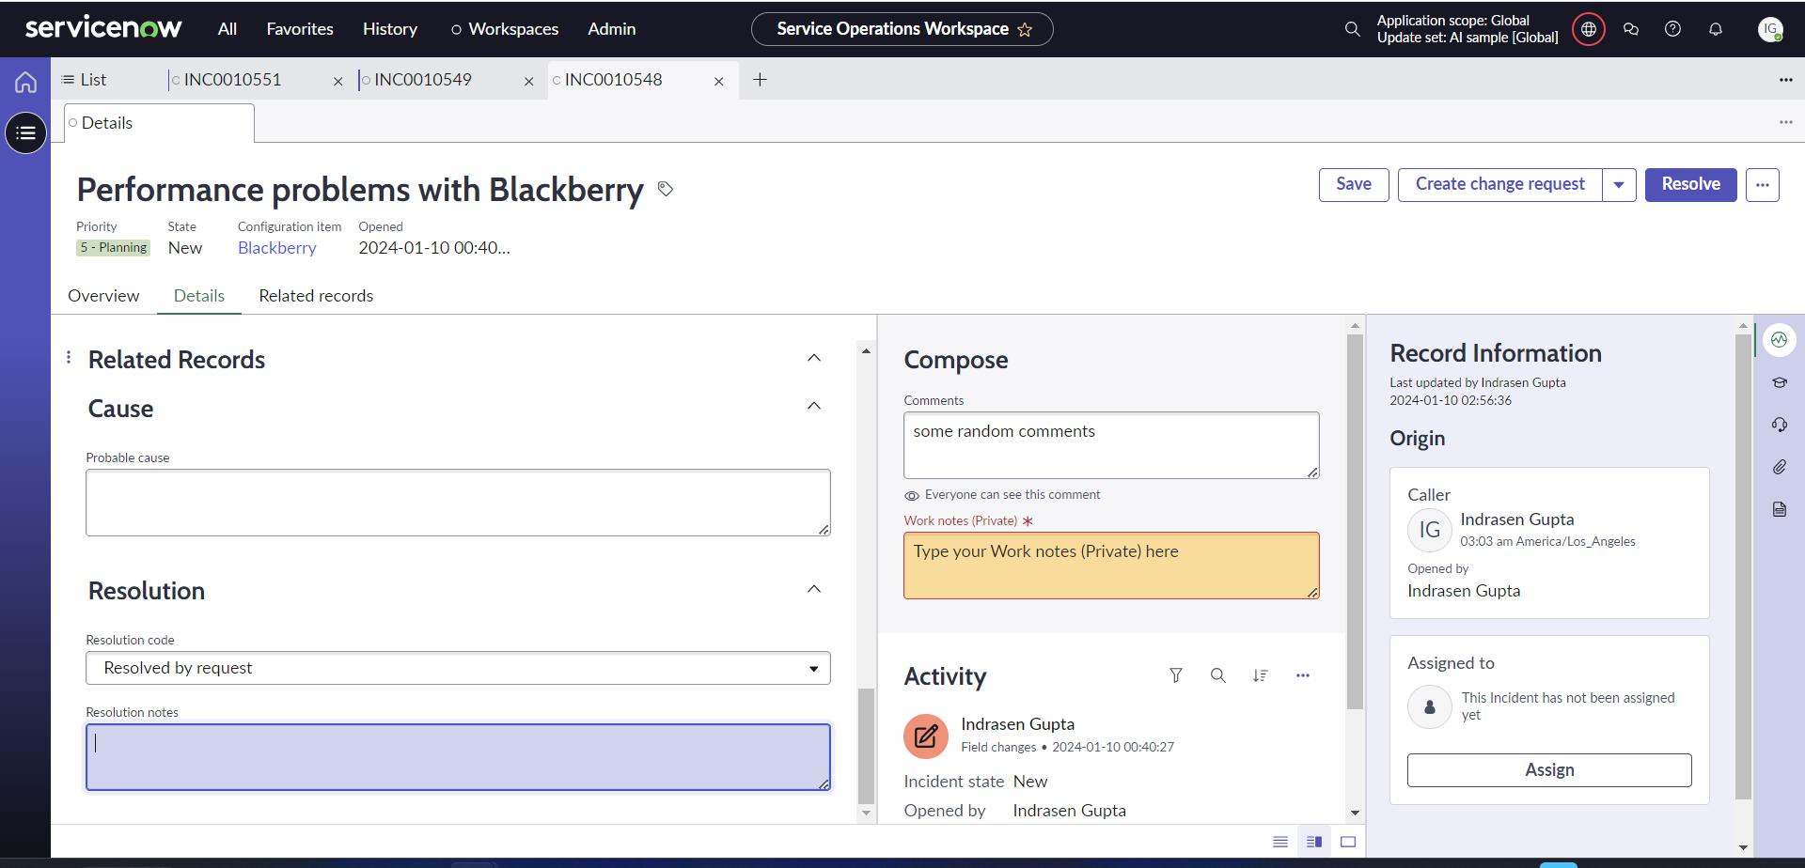This screenshot has height=868, width=1805.
Task: Click the ServiceNow logo
Action: click(103, 28)
